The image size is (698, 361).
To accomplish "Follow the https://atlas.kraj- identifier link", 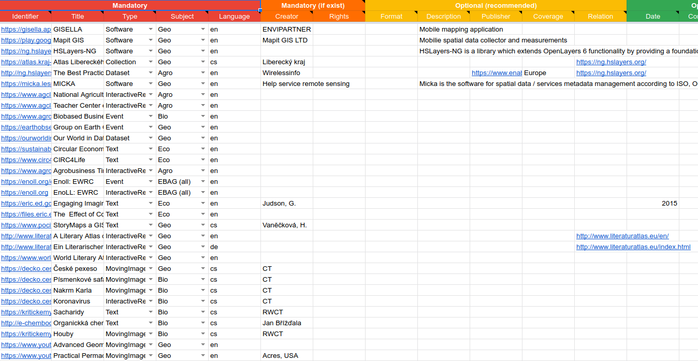I will (26, 62).
